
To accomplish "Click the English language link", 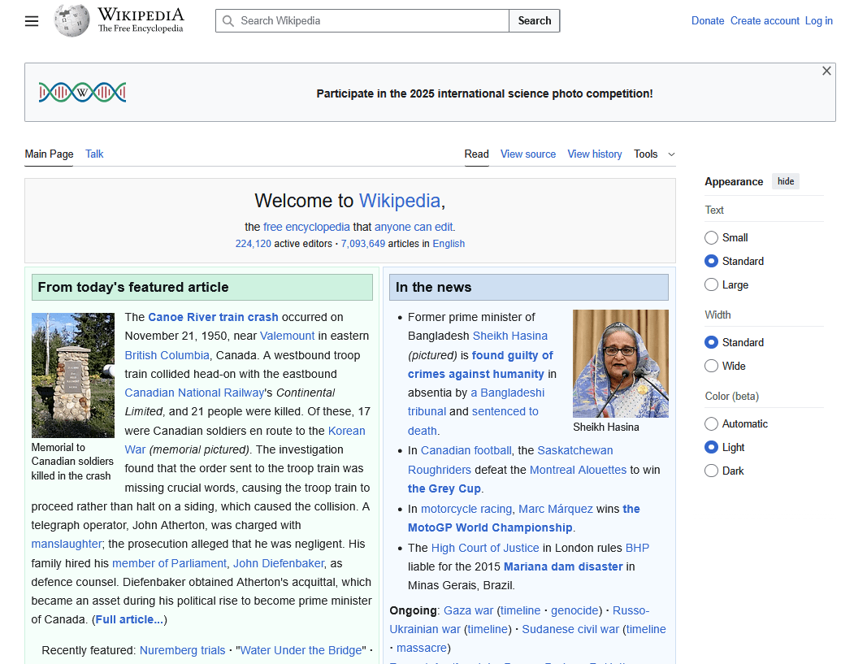I will (449, 244).
